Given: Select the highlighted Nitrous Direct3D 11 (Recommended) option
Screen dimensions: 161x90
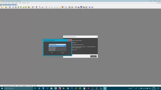Looking at the screenshot, I should (x=57, y=46).
